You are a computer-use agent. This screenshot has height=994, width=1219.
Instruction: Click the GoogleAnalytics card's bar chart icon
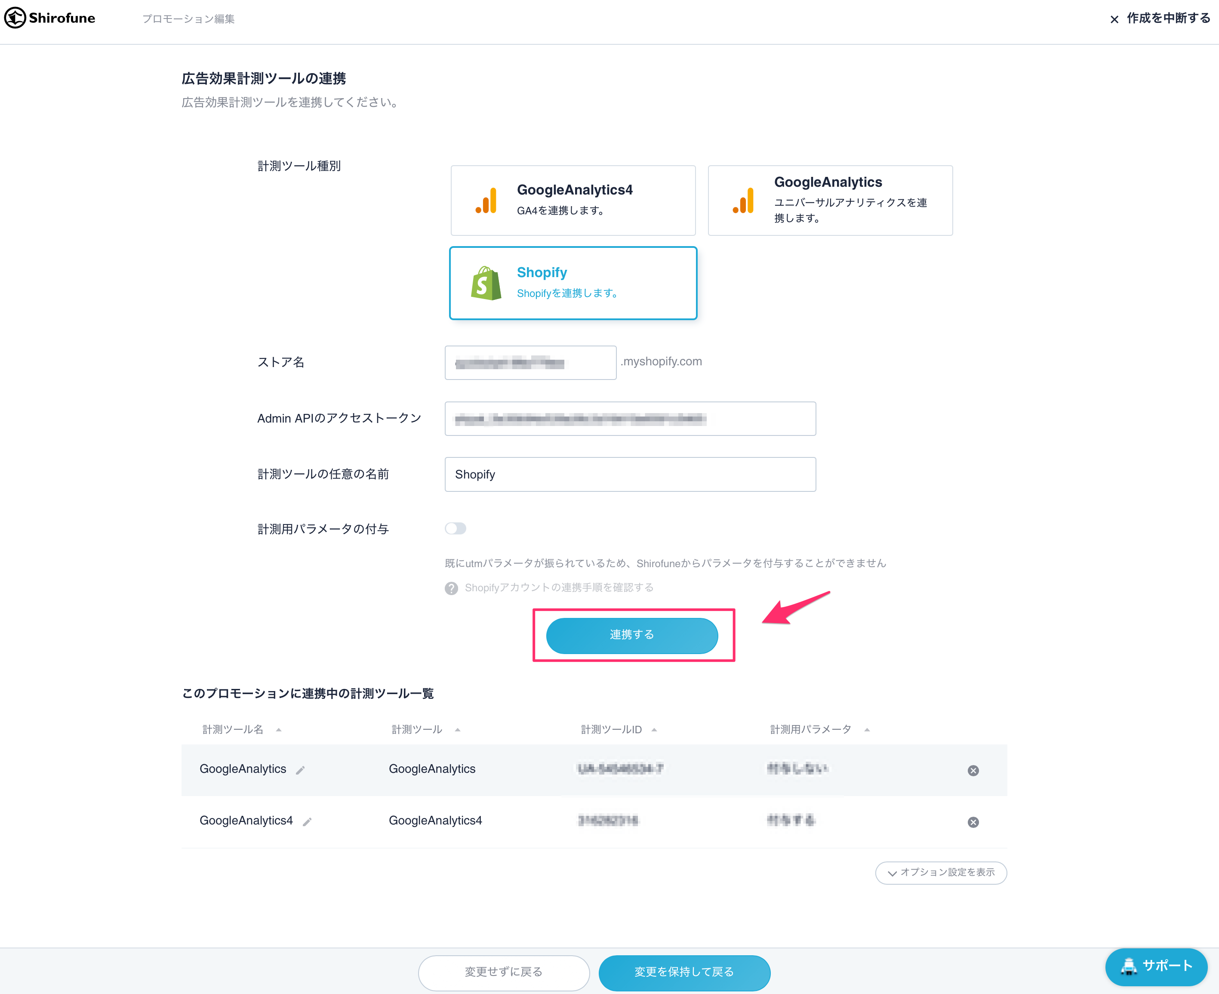pos(743,201)
